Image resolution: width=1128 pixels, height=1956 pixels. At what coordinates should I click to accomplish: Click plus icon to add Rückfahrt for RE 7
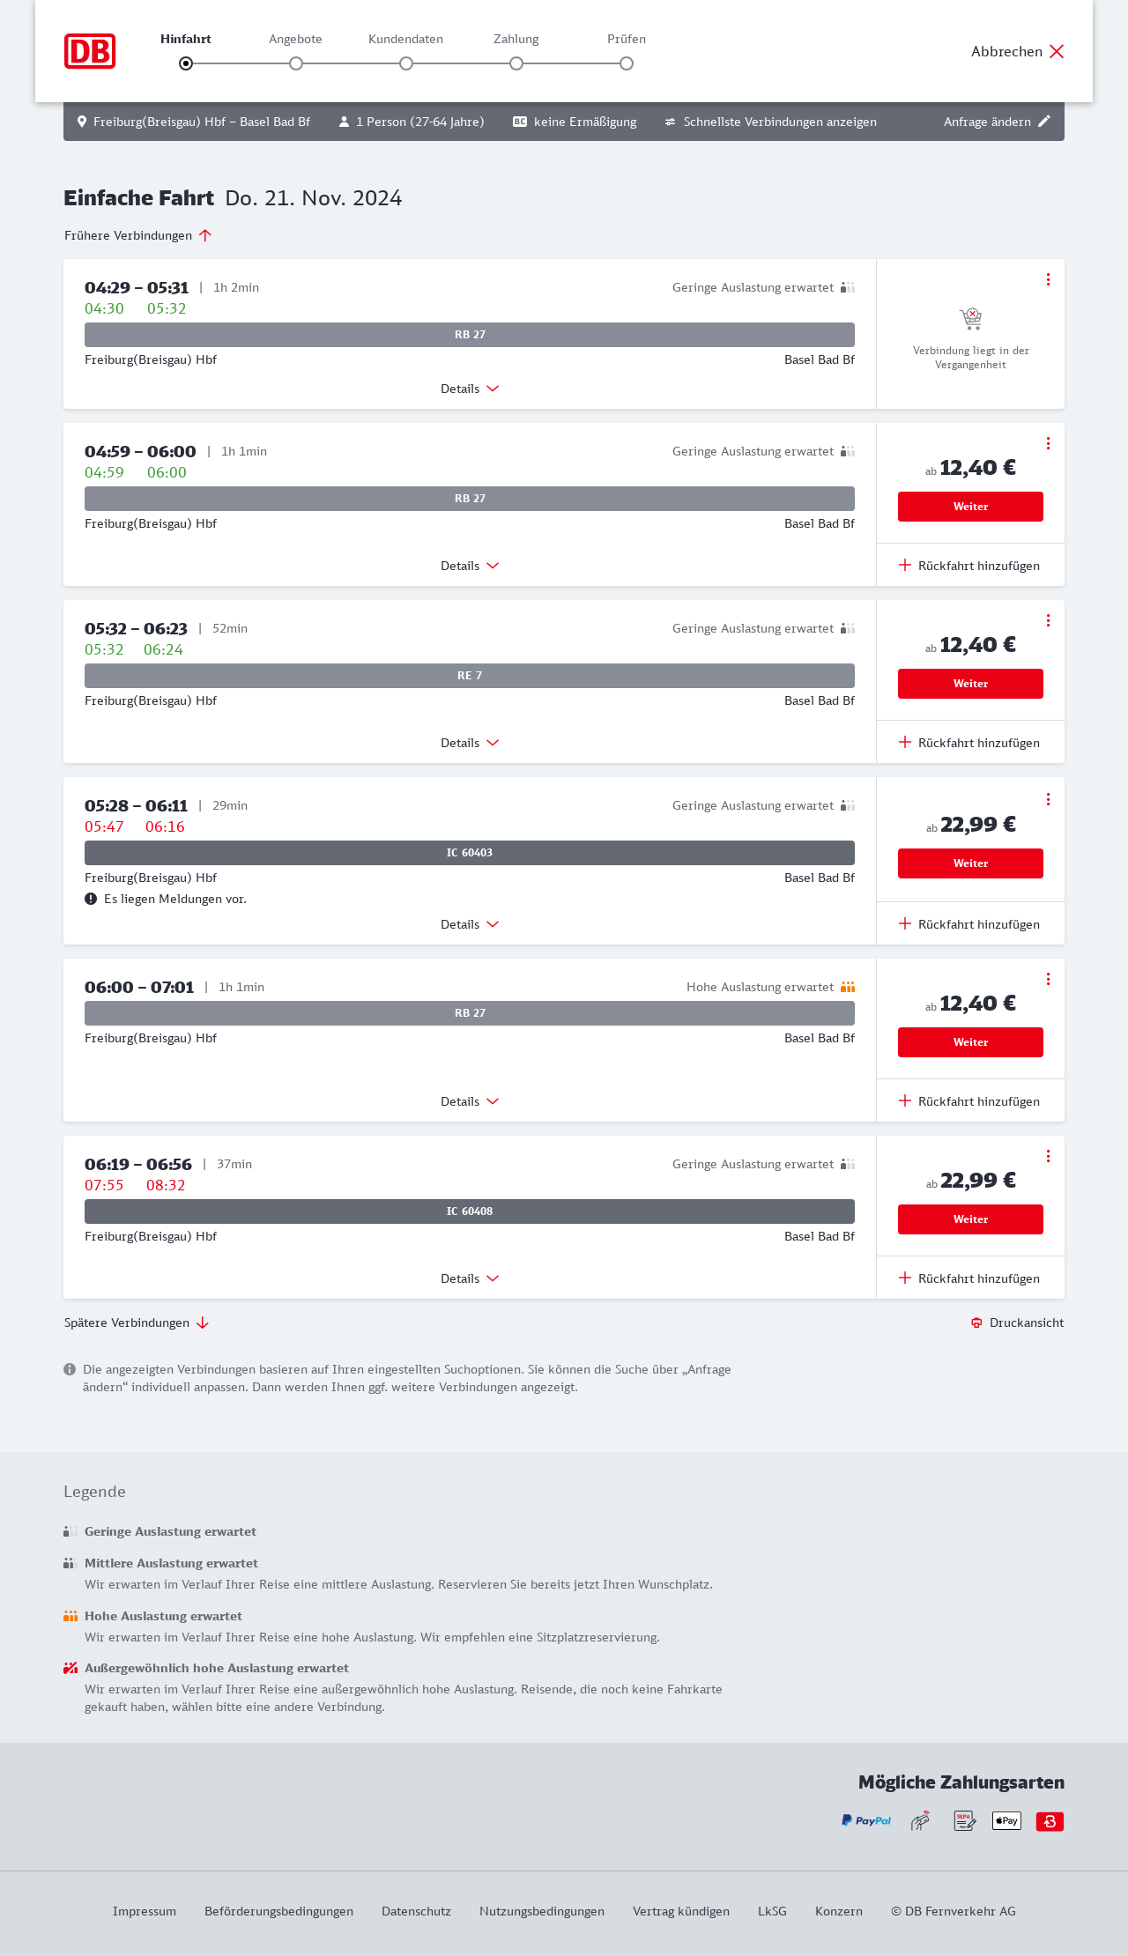(905, 742)
